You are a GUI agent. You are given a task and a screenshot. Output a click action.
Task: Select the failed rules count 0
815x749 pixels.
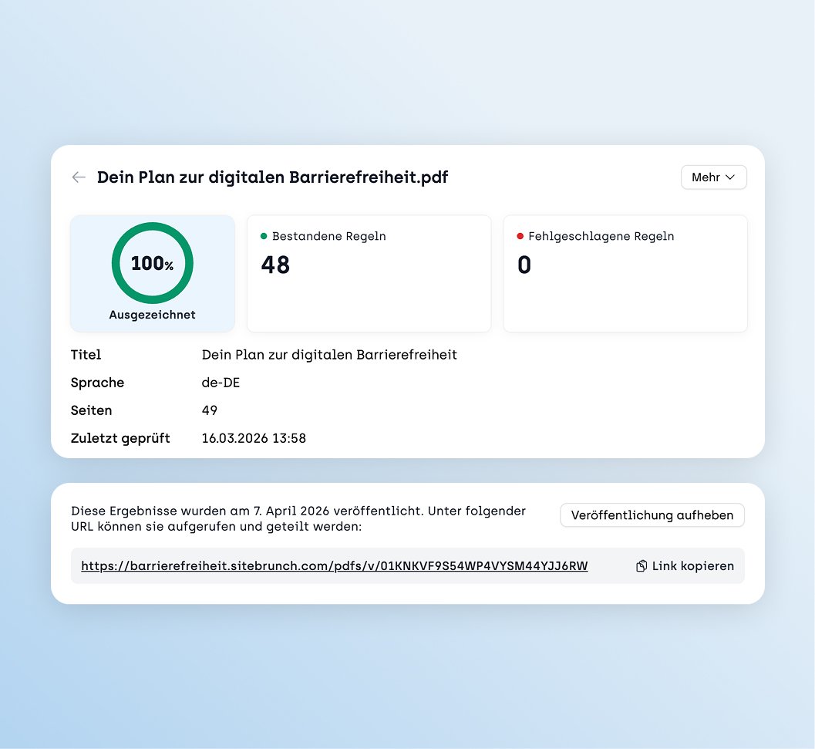pos(524,265)
